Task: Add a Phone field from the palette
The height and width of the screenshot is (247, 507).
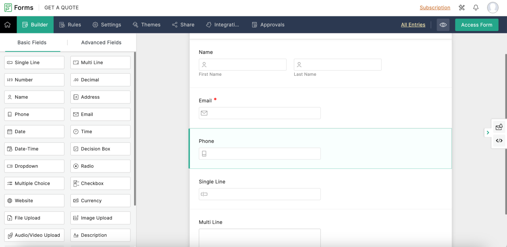Action: tap(34, 114)
